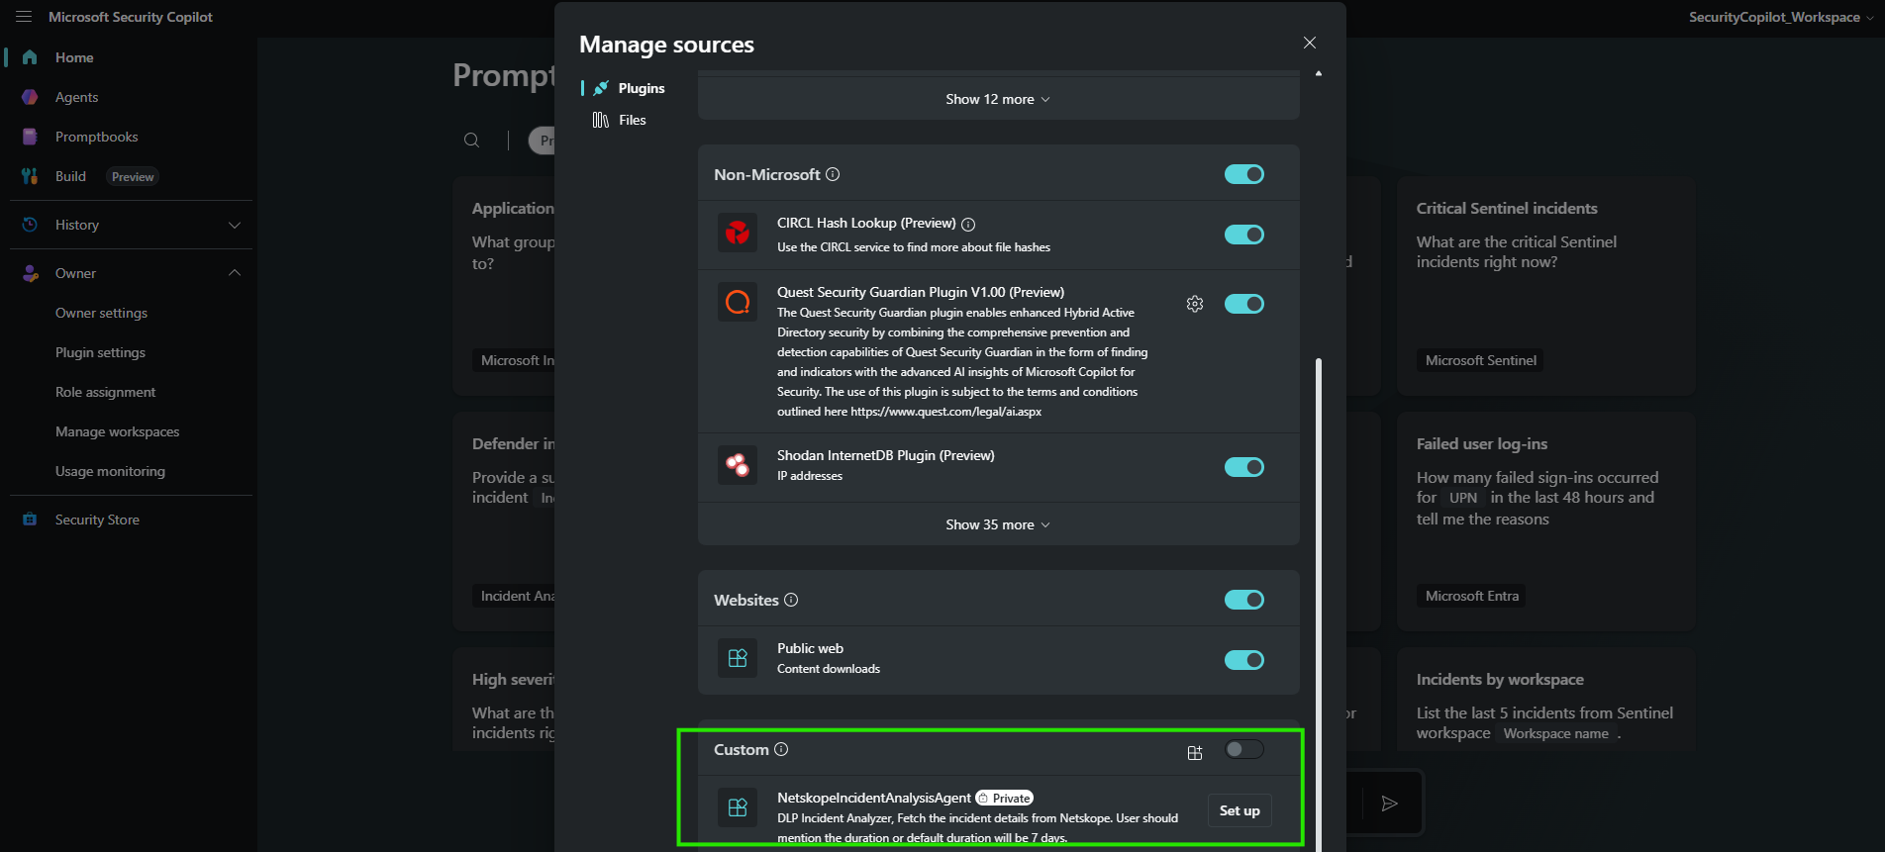Toggle off the Websites section switch

(1244, 600)
